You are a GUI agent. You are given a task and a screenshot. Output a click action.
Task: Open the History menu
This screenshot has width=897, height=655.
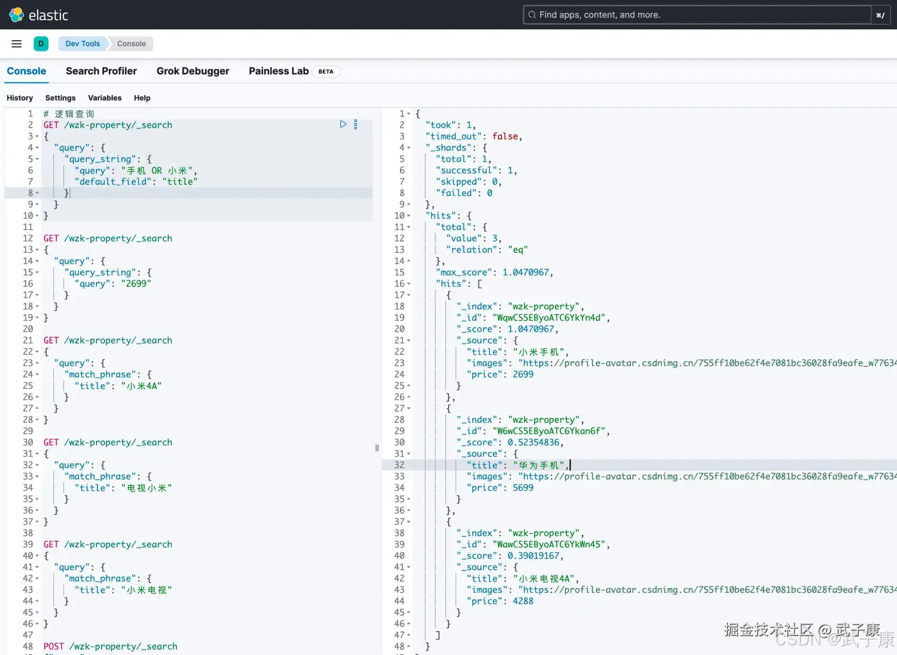click(x=20, y=97)
